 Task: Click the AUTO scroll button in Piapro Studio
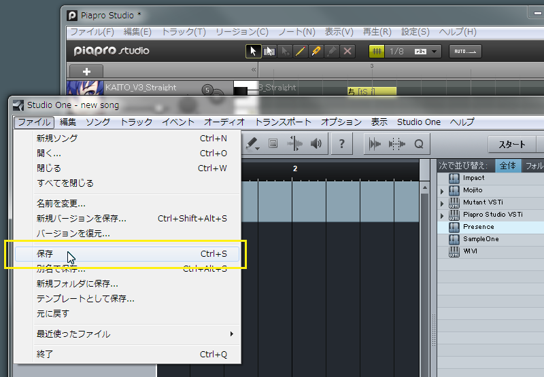coord(465,51)
